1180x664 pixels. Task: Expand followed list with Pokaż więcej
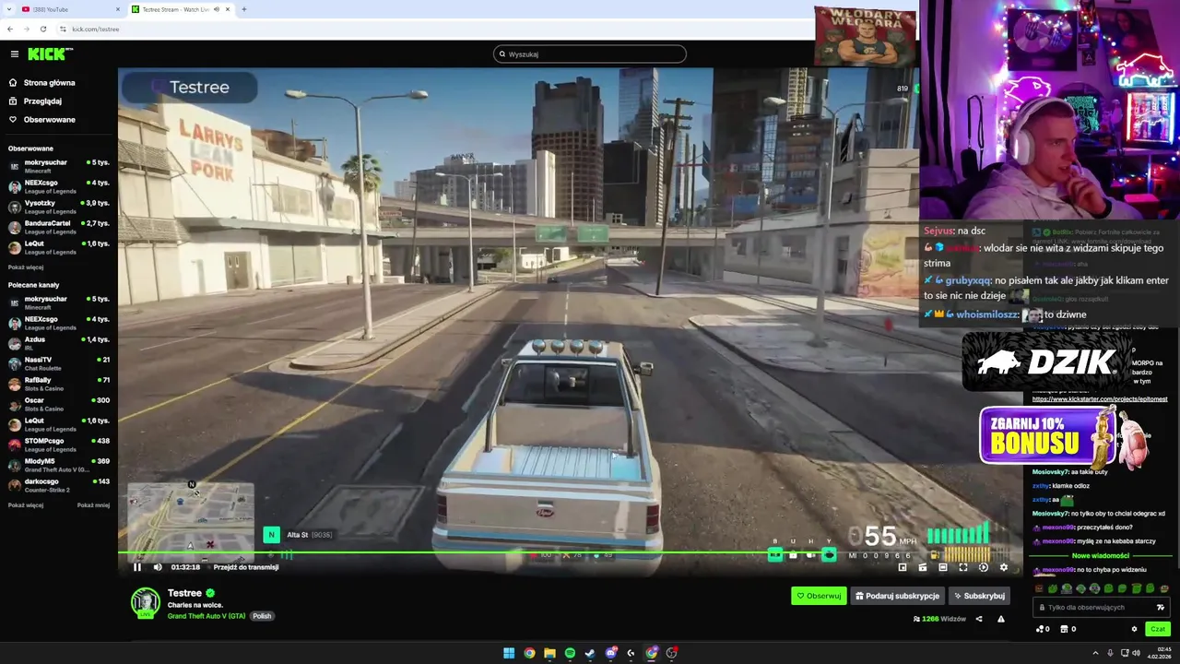[26, 267]
